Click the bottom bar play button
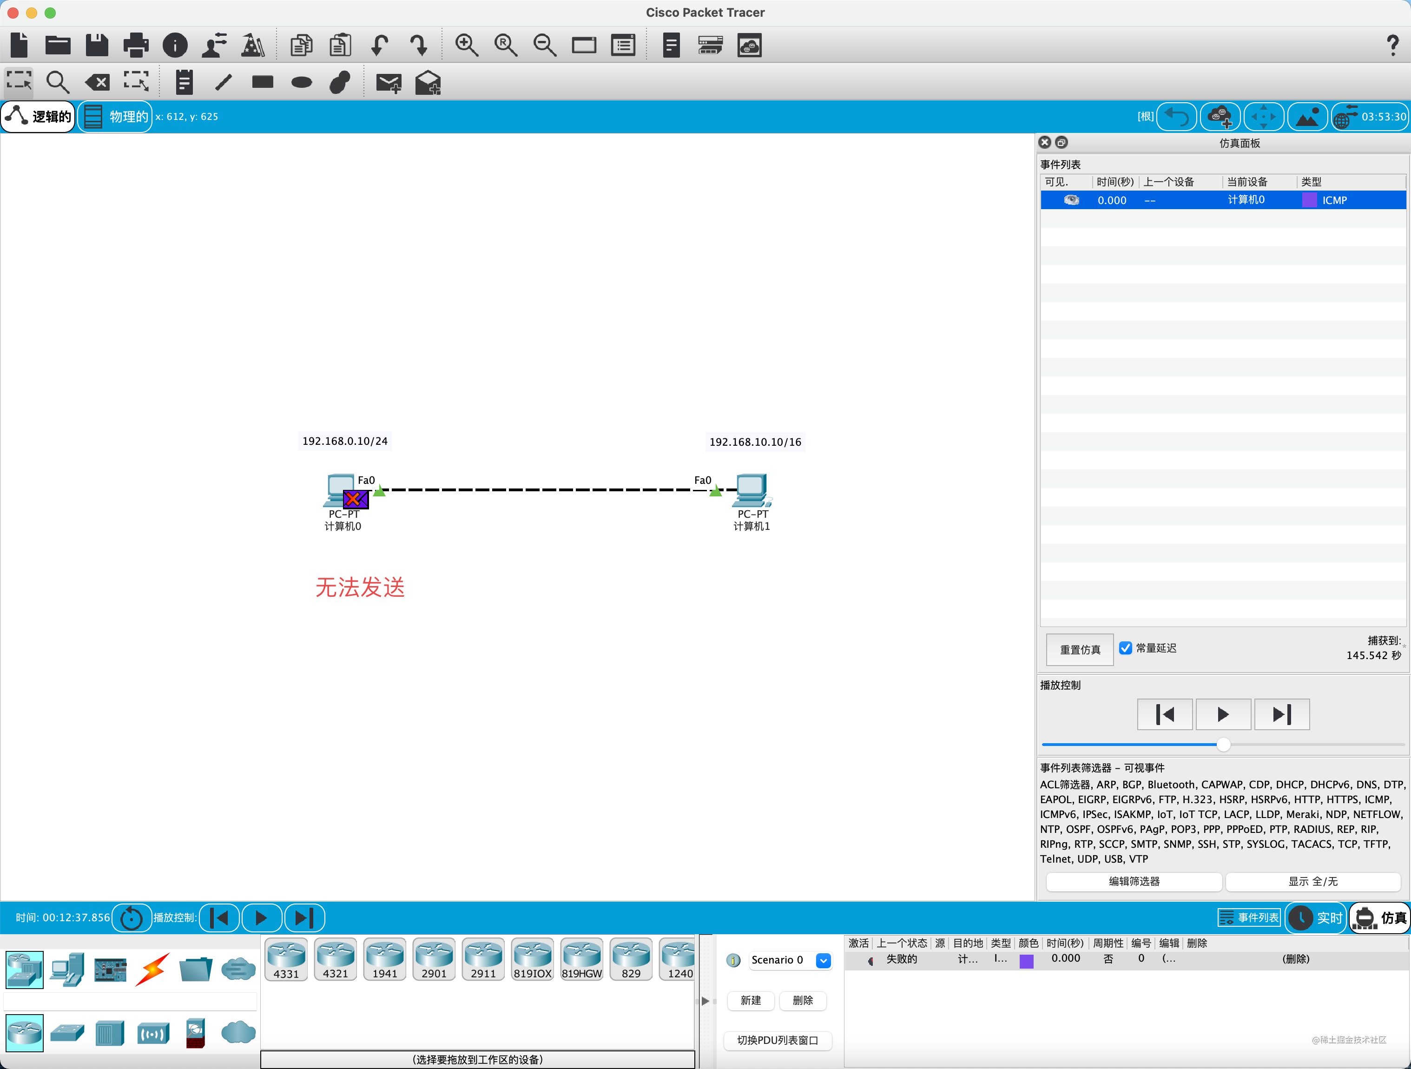Image resolution: width=1411 pixels, height=1069 pixels. [x=261, y=918]
